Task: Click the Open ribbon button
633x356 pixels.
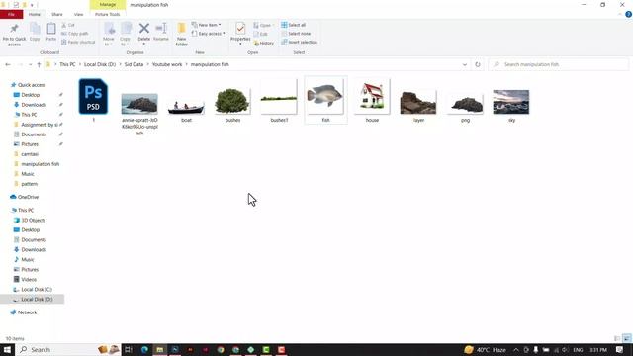Action: (x=263, y=25)
